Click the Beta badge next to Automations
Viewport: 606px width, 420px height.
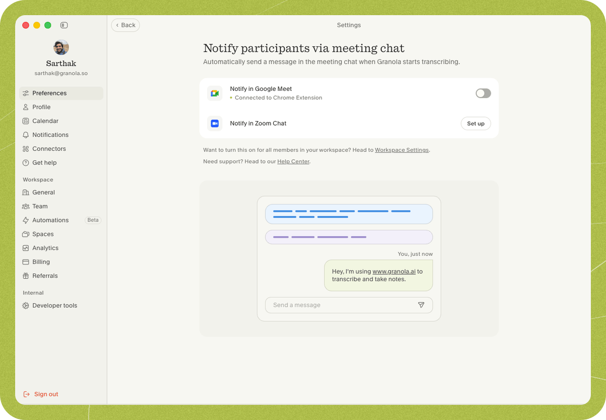click(x=93, y=220)
